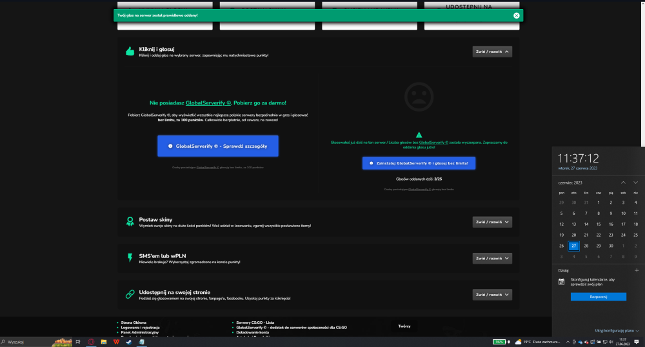Select June 30 in calendar

pyautogui.click(x=611, y=246)
